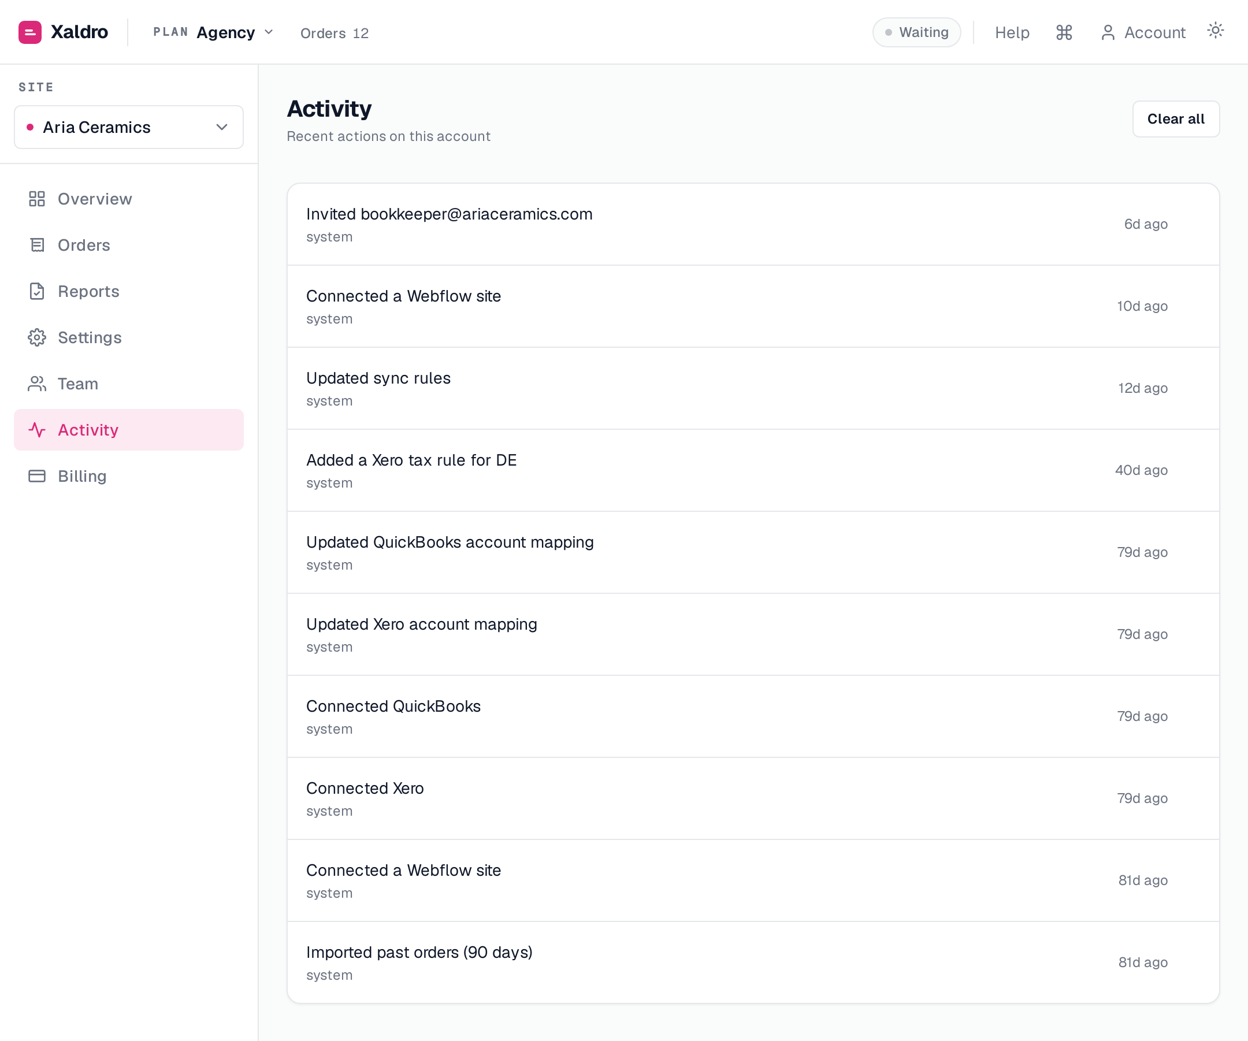Click the Account person icon
Screen dimensions: 1248x1041
[1107, 32]
